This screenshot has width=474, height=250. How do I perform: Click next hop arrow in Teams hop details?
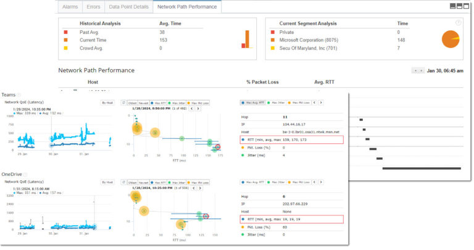pos(321,103)
